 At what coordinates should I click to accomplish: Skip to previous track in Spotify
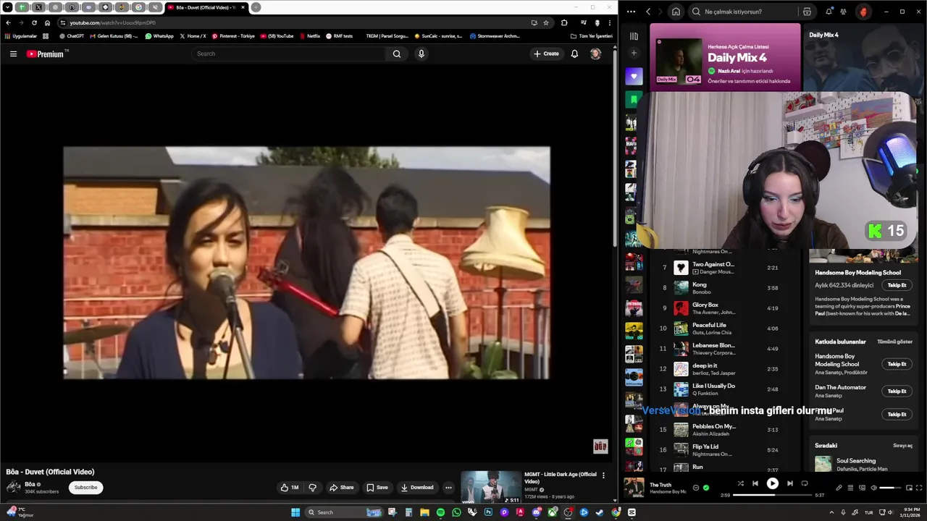coord(755,483)
